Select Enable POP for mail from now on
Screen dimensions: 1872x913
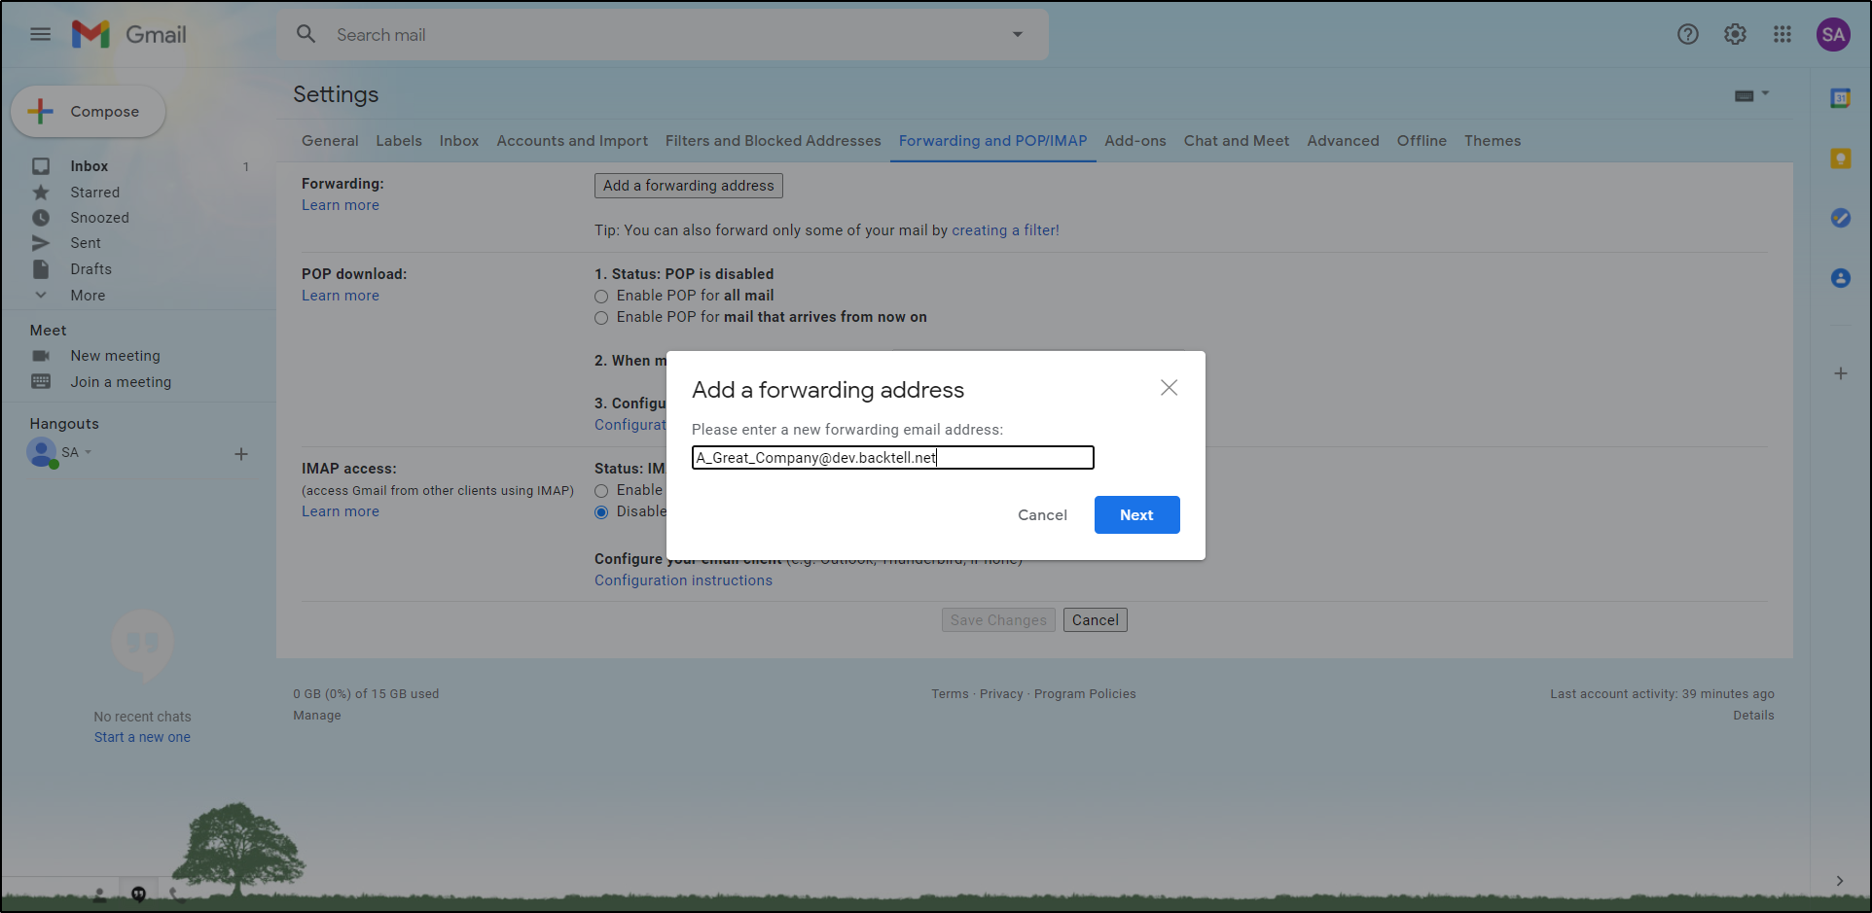(x=601, y=318)
